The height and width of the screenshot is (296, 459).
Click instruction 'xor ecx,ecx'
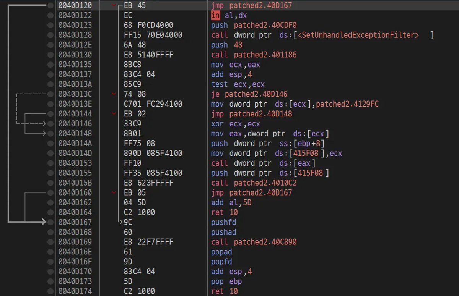click(235, 124)
